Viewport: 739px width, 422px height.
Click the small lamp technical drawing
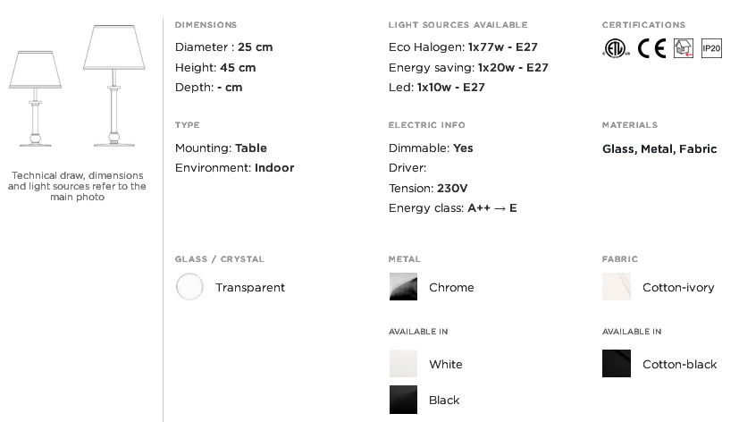click(x=36, y=98)
